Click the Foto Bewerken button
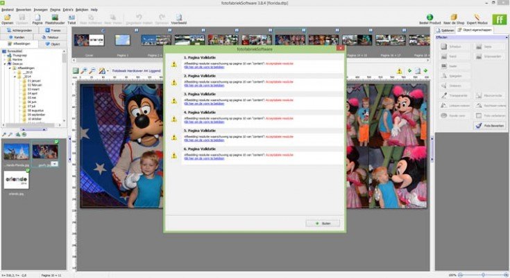510x278 pixels. tap(490, 125)
